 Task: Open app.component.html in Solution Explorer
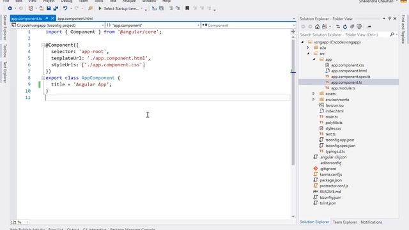349,71
